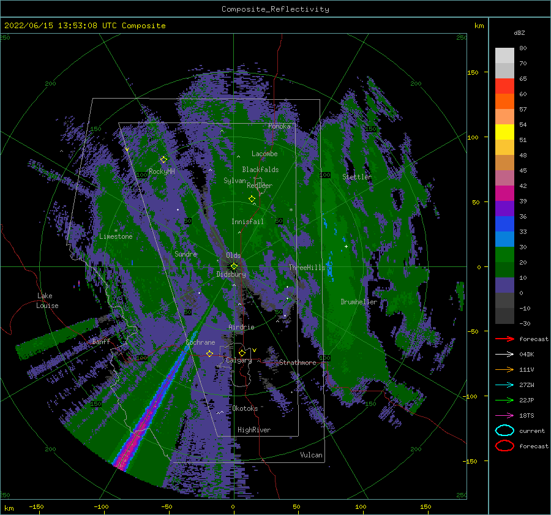
Task: Click the Cochrane label
Action: [200, 342]
